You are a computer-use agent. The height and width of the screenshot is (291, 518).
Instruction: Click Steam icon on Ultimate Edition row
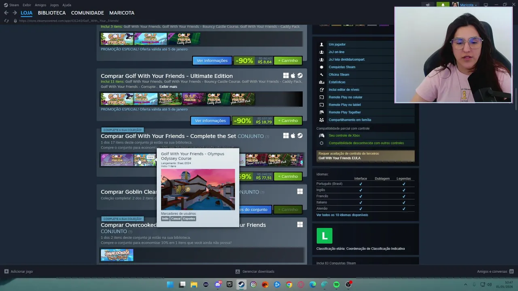pyautogui.click(x=300, y=76)
